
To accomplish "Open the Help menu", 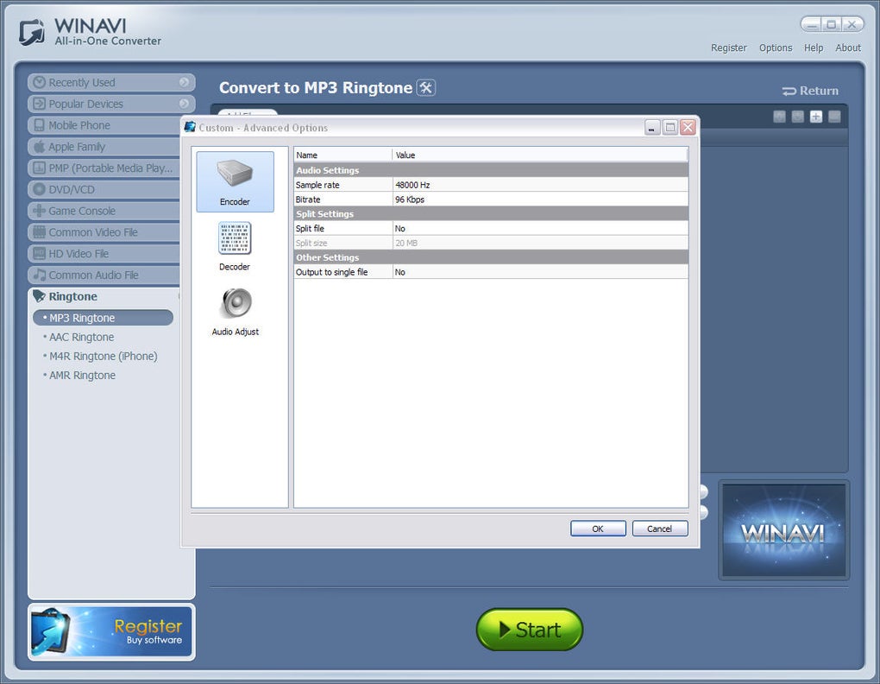I will (814, 47).
